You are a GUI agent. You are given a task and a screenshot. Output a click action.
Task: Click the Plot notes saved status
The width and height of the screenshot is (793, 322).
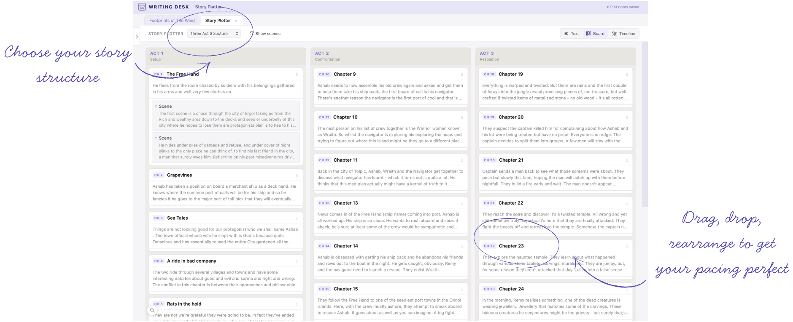(x=623, y=7)
